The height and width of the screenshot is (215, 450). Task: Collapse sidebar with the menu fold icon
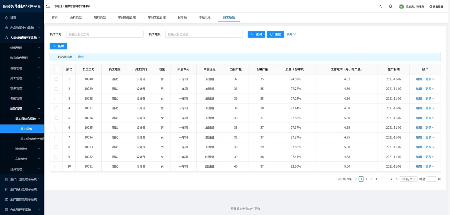pyautogui.click(x=48, y=6)
